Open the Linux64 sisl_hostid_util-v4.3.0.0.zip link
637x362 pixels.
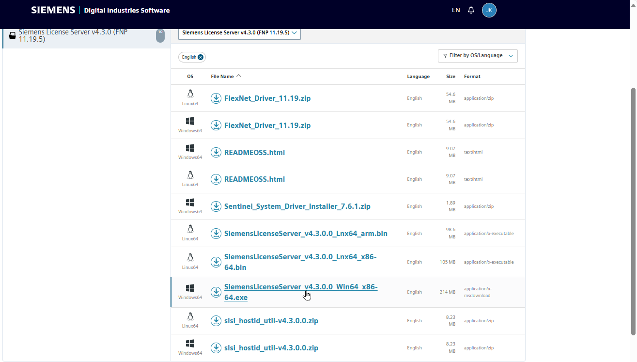[x=271, y=321]
